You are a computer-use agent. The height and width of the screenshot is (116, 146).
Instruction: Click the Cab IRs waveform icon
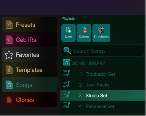click(9, 40)
